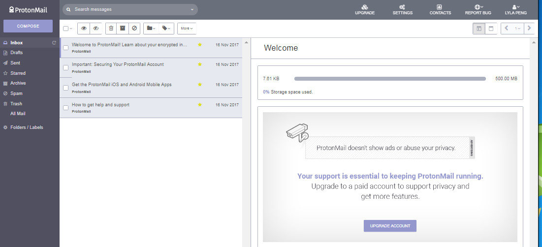This screenshot has height=247, width=542.
Task: Open the apply label tag dropdown
Action: click(x=166, y=29)
